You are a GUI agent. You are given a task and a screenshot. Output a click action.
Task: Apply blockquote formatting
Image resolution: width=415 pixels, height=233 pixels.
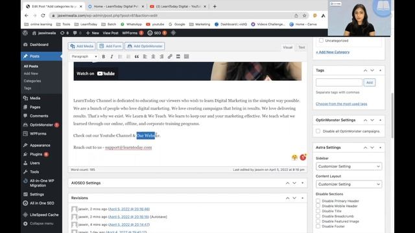tap(137, 56)
